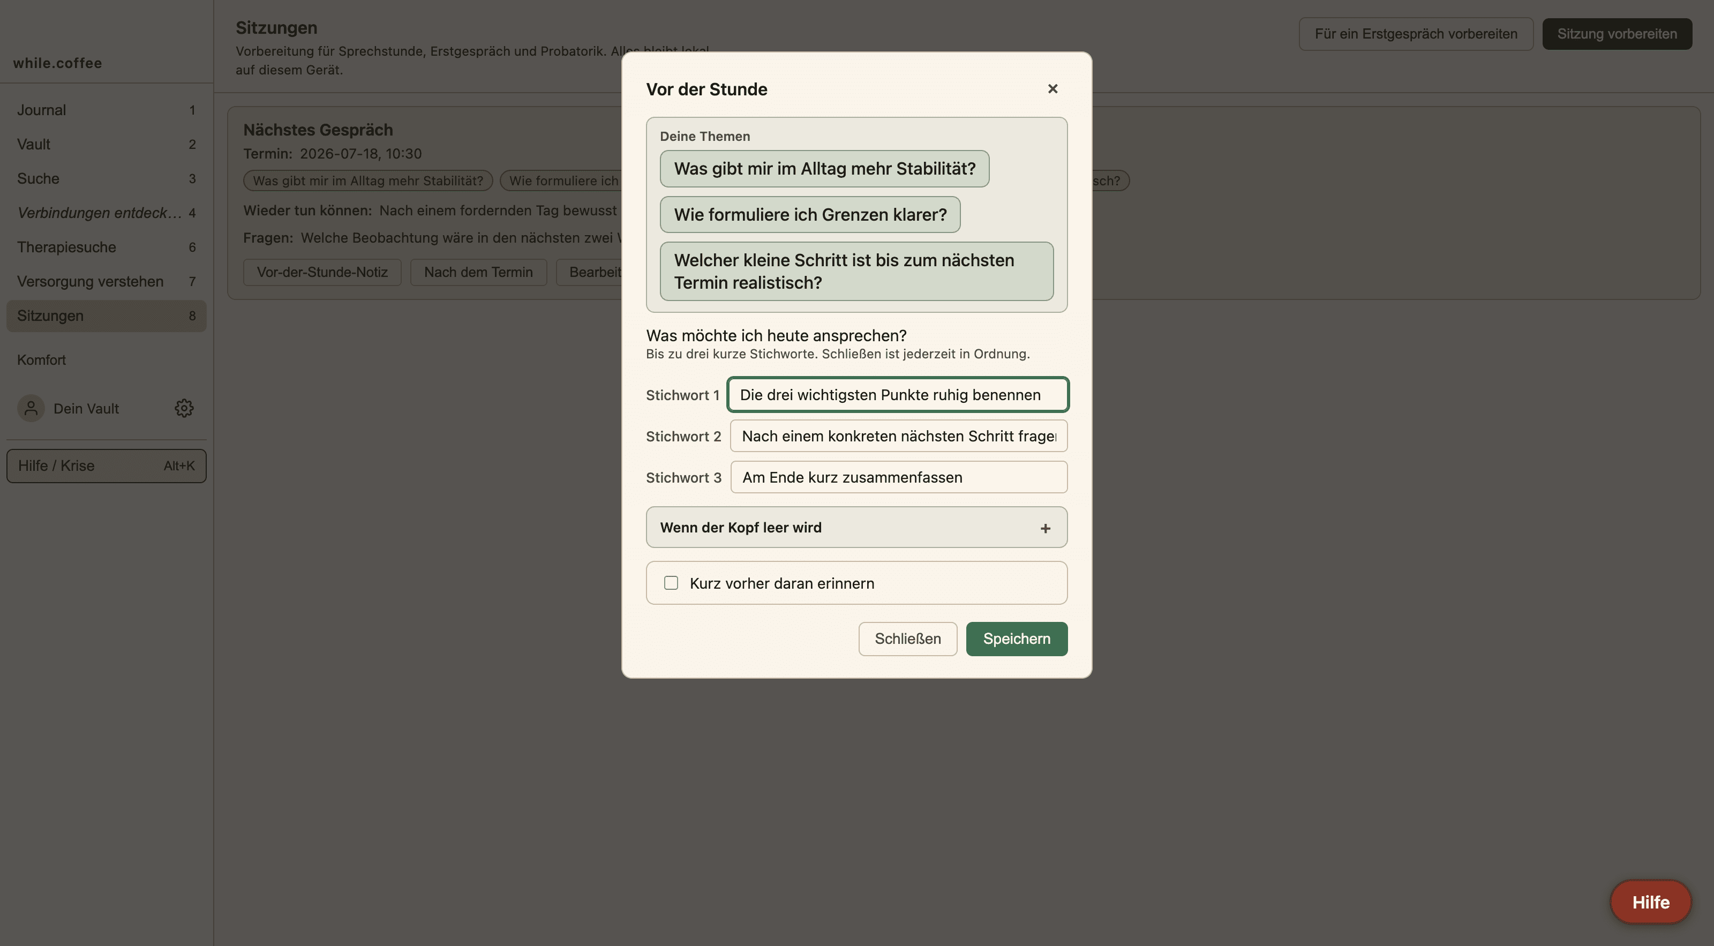
Task: Go to Suche in sidebar
Action: click(x=107, y=178)
